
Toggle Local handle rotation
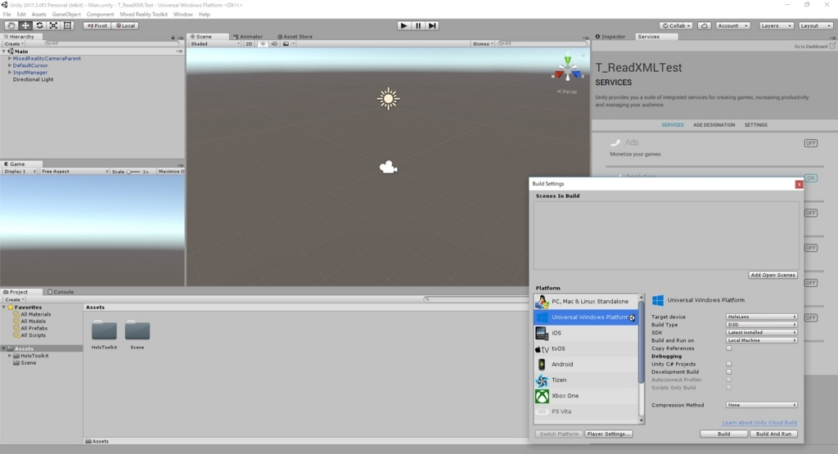125,25
